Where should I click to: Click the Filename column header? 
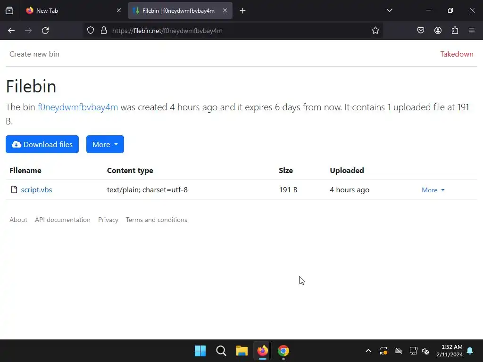(25, 171)
